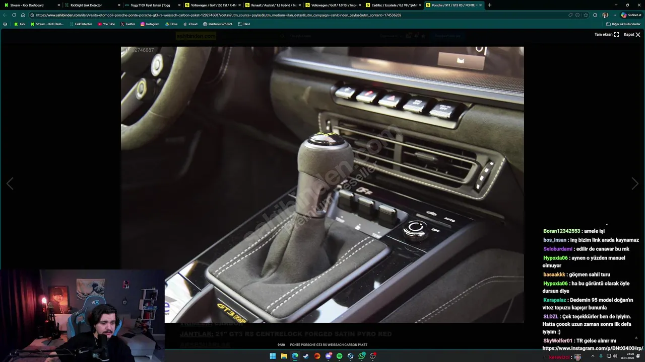This screenshot has width=645, height=362.
Task: Close the Porsche 911 GT3 RS tab
Action: click(x=481, y=5)
